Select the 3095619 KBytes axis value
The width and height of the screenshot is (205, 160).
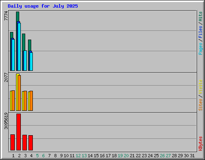(6, 121)
